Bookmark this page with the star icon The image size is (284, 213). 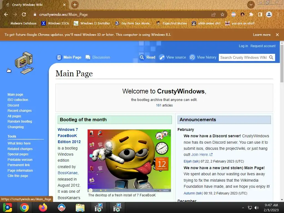(x=222, y=15)
